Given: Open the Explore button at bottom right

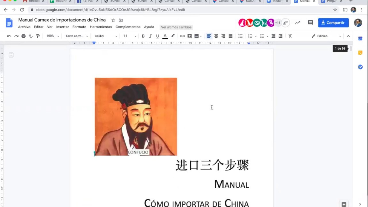Looking at the screenshot, I should [x=344, y=204].
